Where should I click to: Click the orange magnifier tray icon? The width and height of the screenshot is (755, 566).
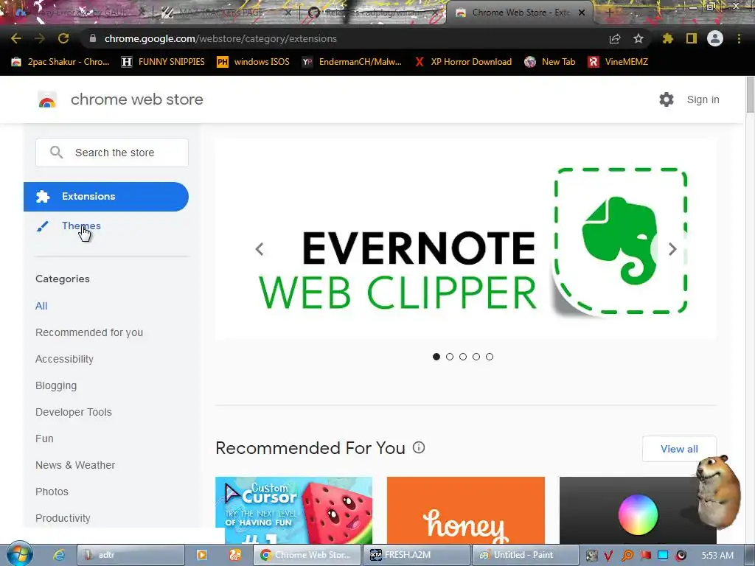(x=627, y=556)
